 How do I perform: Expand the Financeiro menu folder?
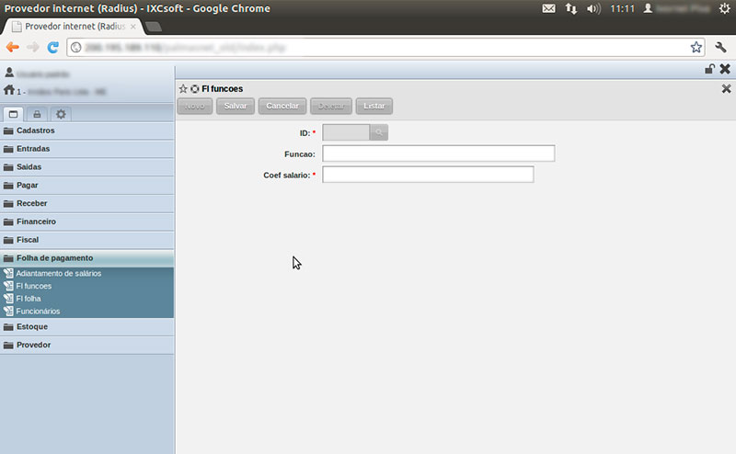tap(86, 221)
